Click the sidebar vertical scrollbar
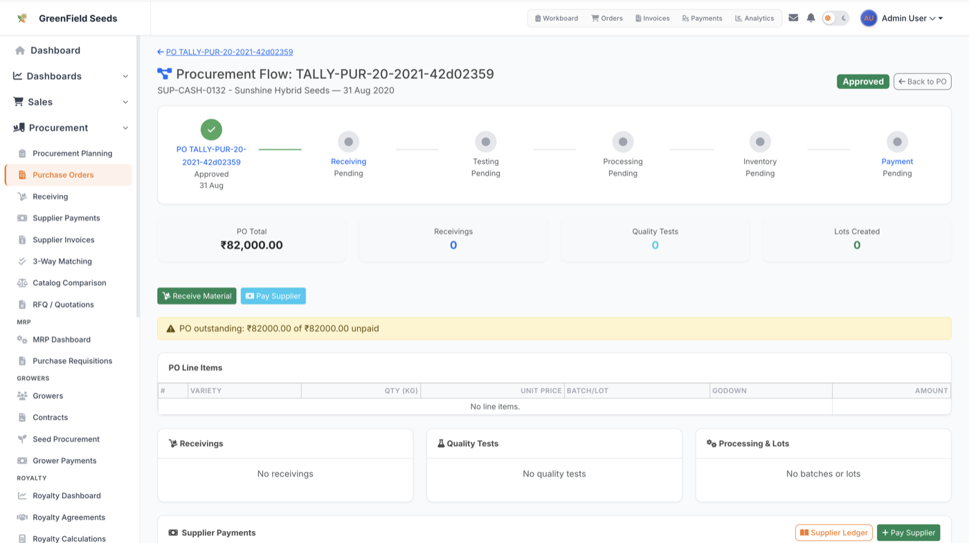 coord(138,176)
